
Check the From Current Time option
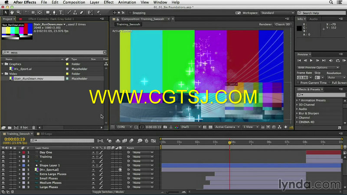298,82
